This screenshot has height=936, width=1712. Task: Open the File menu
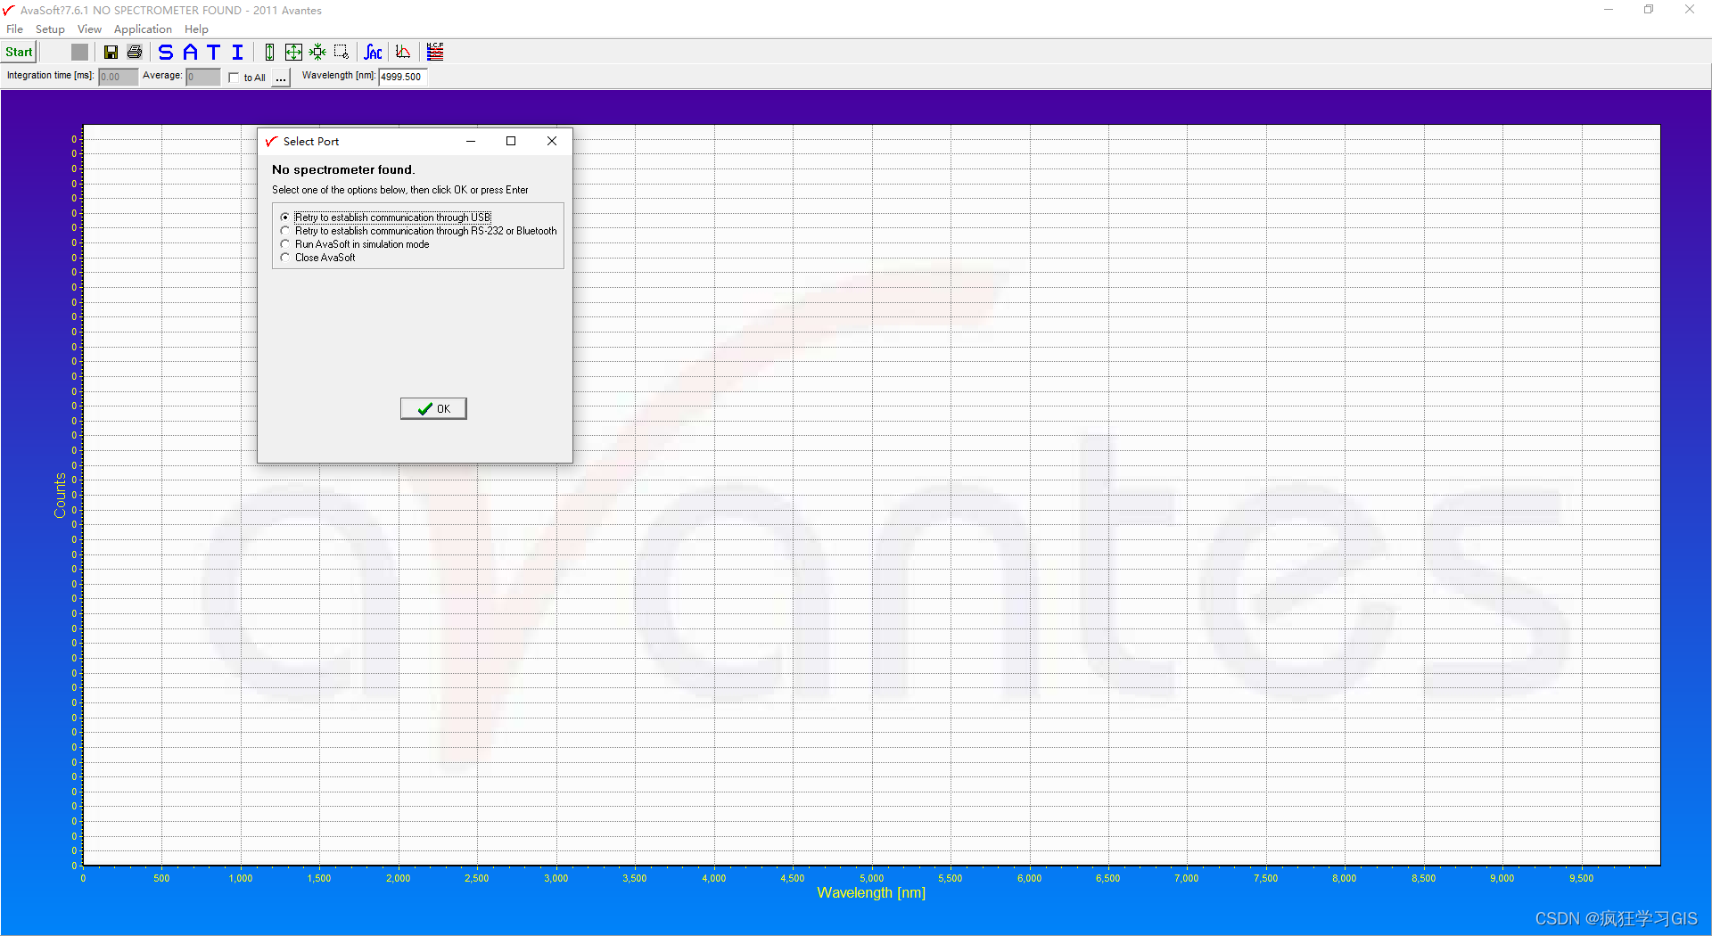(x=15, y=29)
